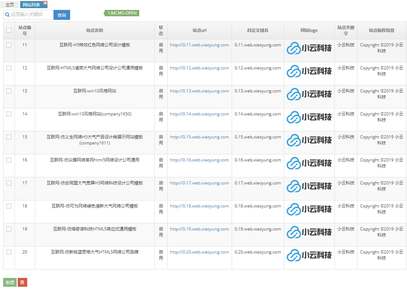The height and width of the screenshot is (291, 407).
Task: Click the 站点名称 column header
Action: point(95,30)
